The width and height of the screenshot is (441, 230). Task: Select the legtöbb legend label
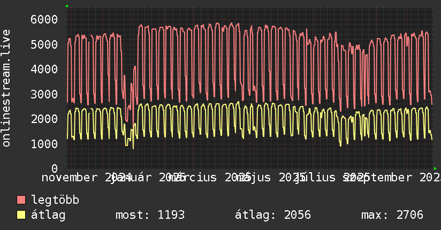pyautogui.click(x=55, y=200)
